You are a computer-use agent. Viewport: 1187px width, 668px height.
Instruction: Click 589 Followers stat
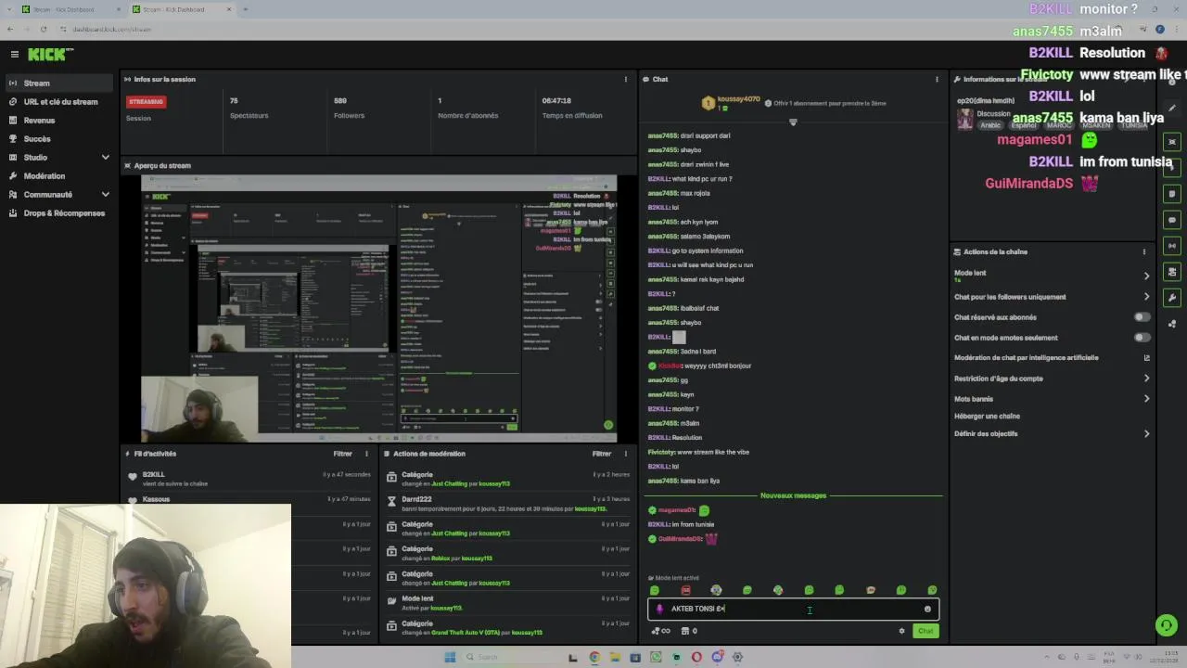coord(349,108)
